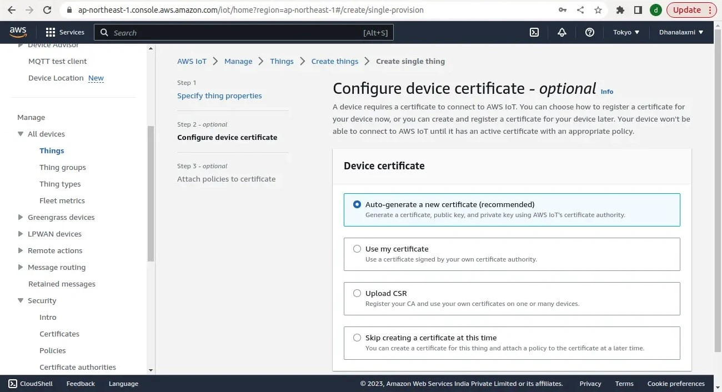Click the New badge beside Device Location
722x392 pixels.
click(96, 78)
